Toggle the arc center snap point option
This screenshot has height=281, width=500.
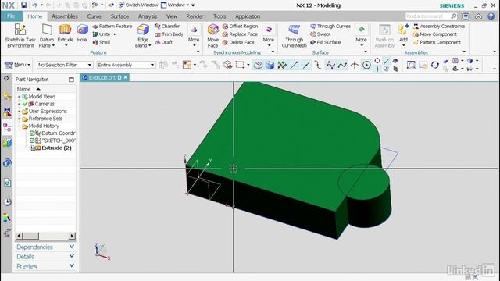[366, 65]
